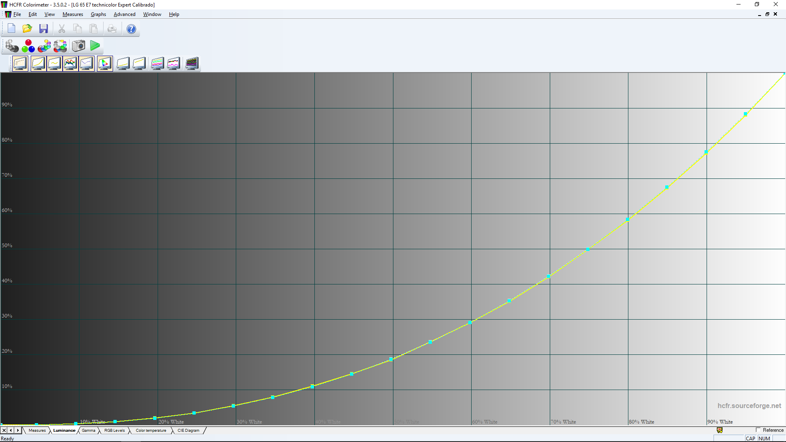786x442 pixels.
Task: Enable the Reference checkbox
Action: coord(758,430)
